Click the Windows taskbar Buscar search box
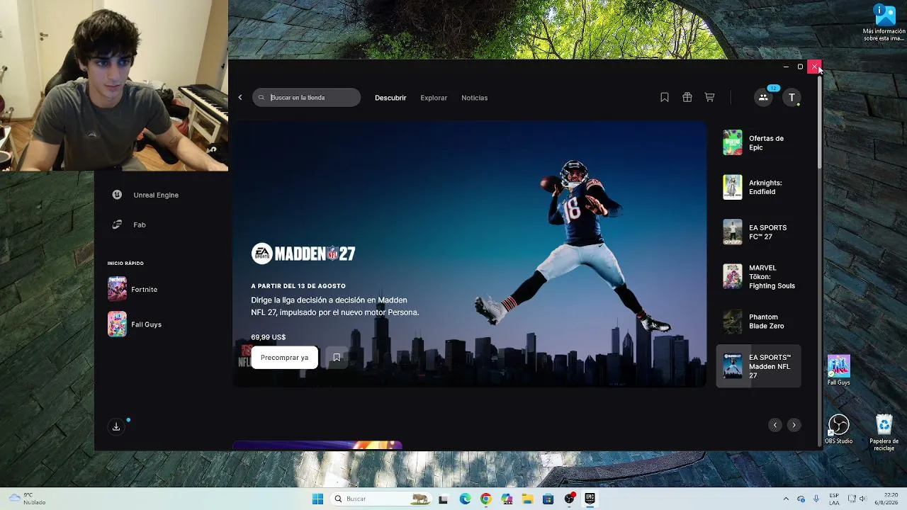Image resolution: width=907 pixels, height=510 pixels. point(381,499)
